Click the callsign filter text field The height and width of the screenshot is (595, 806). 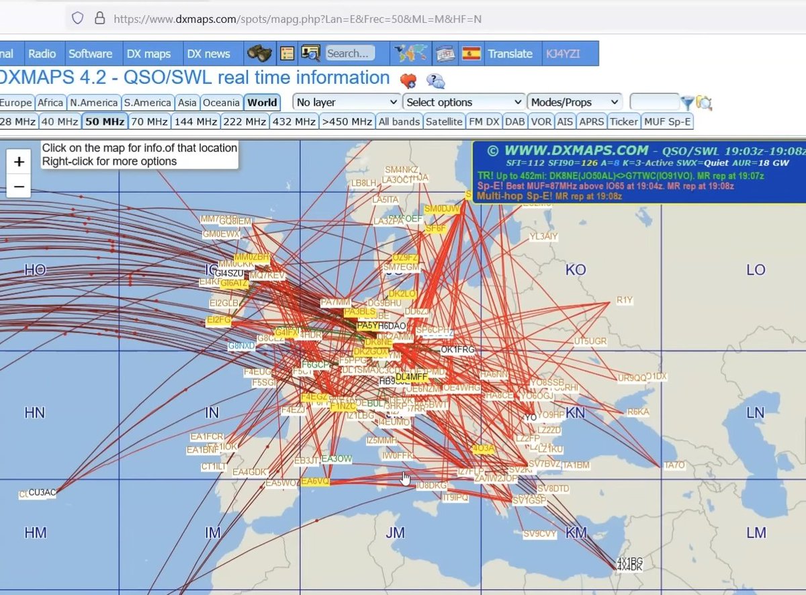(655, 103)
